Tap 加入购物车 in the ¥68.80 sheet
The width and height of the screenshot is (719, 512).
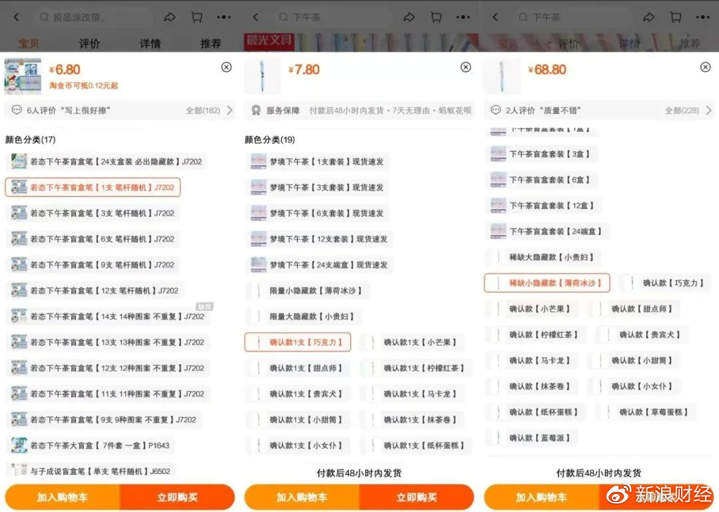coord(541,497)
